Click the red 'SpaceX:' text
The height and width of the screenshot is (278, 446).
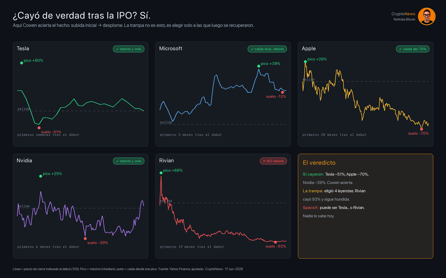(x=311, y=208)
